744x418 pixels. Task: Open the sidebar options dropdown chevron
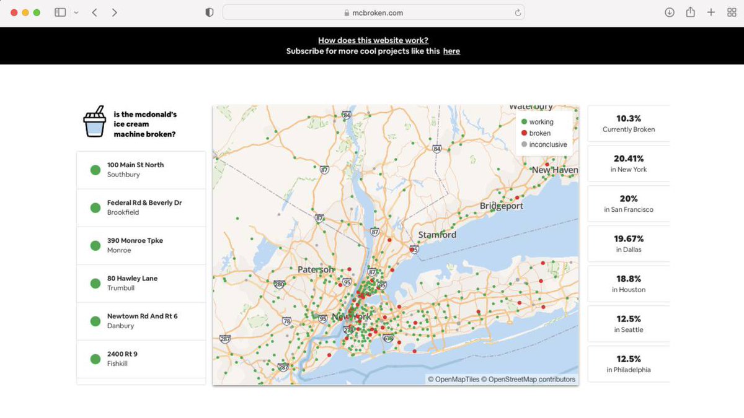[76, 12]
